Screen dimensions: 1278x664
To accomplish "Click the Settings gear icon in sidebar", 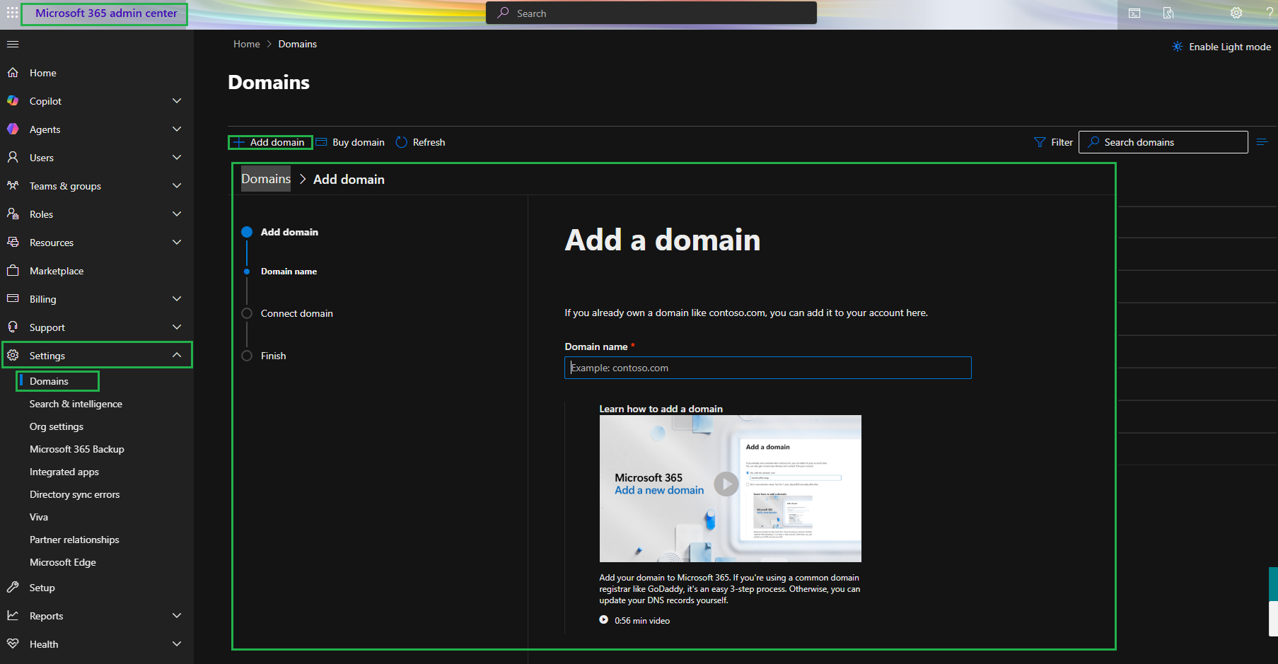I will pyautogui.click(x=13, y=356).
